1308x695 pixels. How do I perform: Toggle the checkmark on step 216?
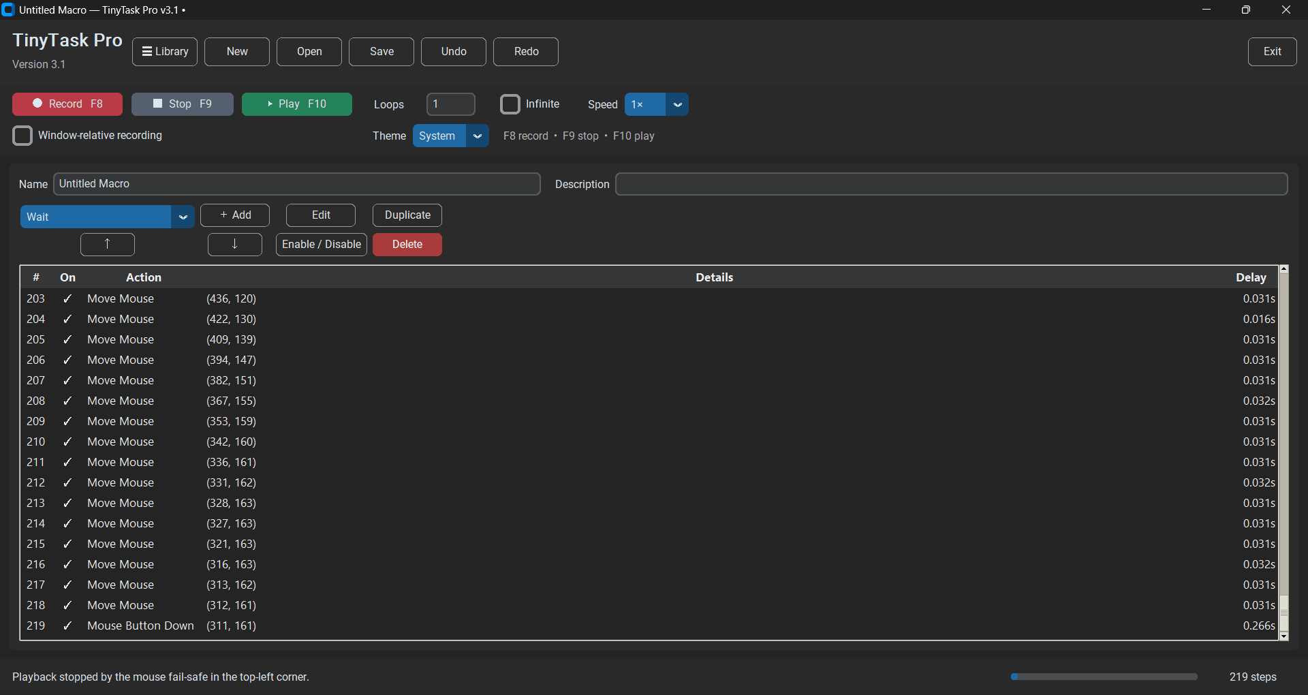pos(67,564)
